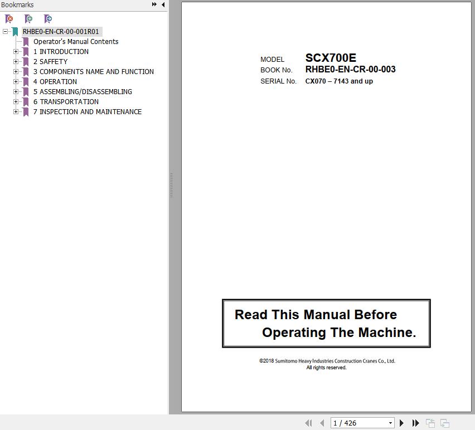Click the page number field showing 1 / 426
The height and width of the screenshot is (430, 475).
(359, 423)
